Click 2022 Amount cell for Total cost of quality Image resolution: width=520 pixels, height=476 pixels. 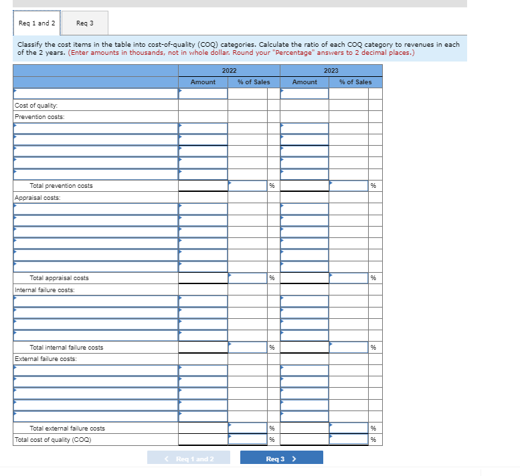click(x=203, y=439)
